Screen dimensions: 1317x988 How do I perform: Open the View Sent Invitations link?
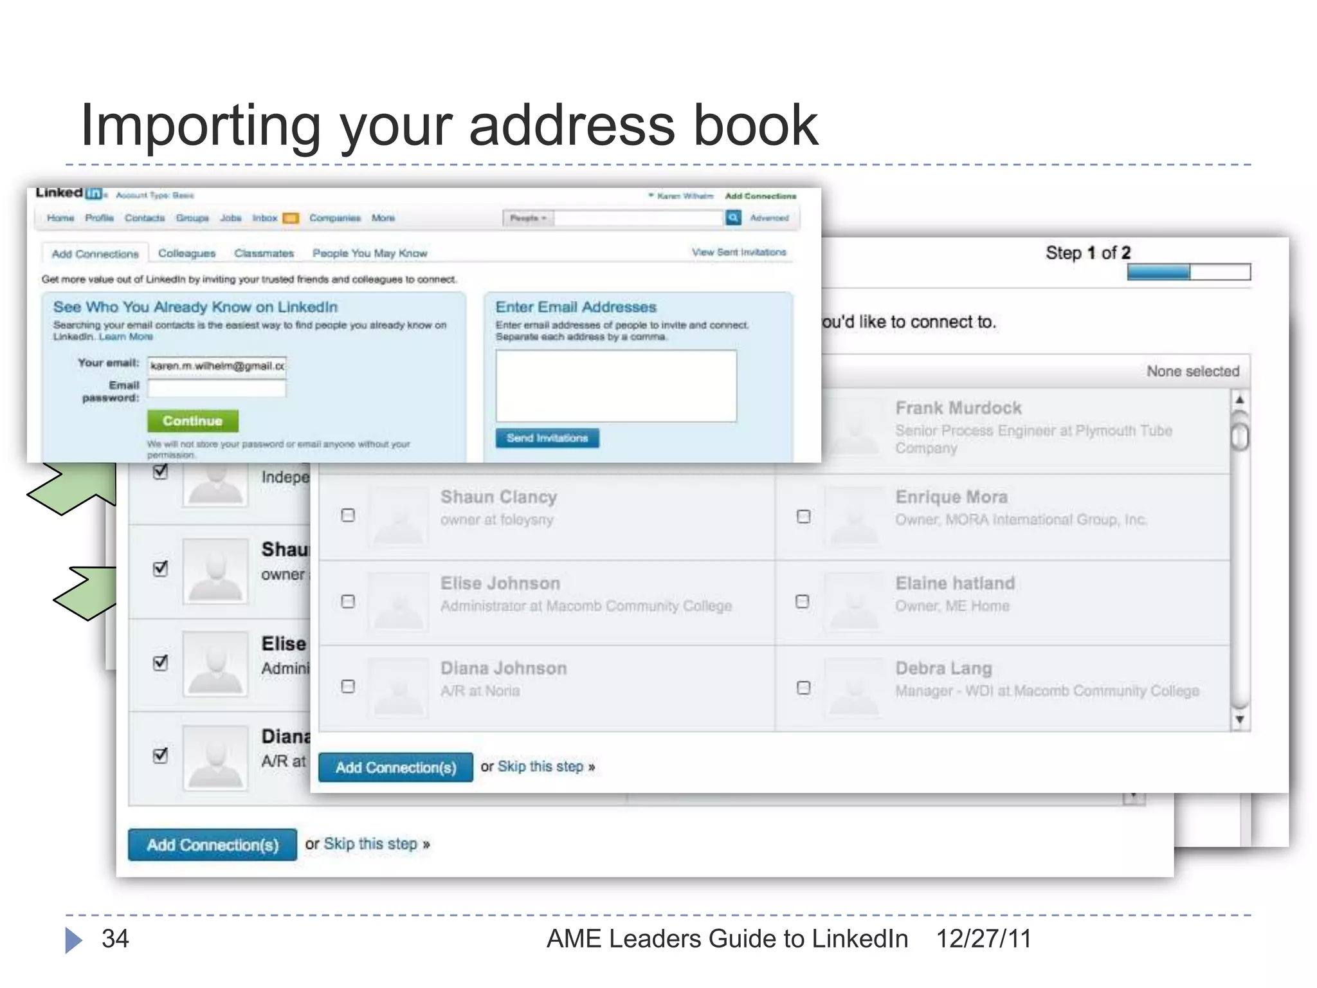tap(740, 252)
